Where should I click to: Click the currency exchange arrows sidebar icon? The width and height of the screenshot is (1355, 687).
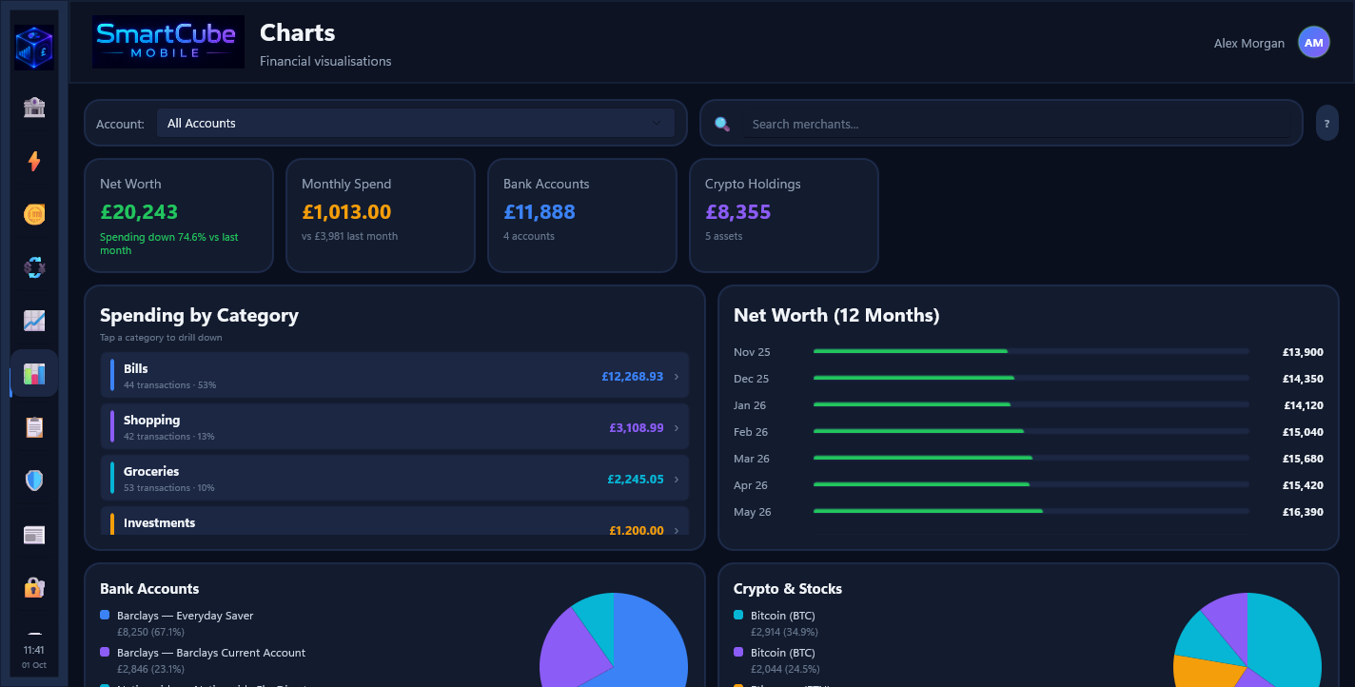click(34, 267)
